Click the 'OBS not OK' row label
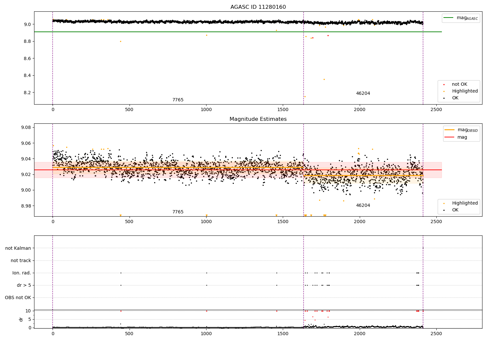487x341 pixels. click(x=18, y=298)
